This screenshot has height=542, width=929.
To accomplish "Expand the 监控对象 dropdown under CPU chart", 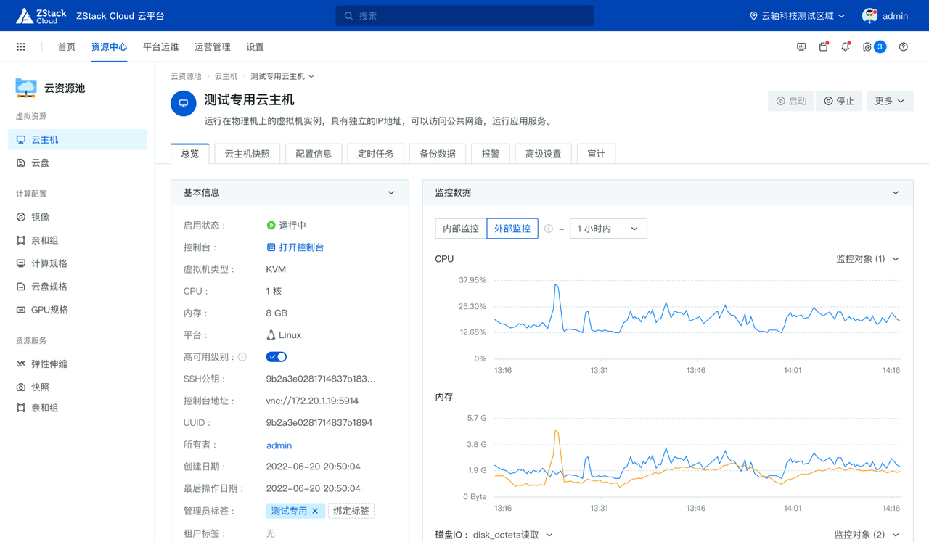I will tap(866, 258).
